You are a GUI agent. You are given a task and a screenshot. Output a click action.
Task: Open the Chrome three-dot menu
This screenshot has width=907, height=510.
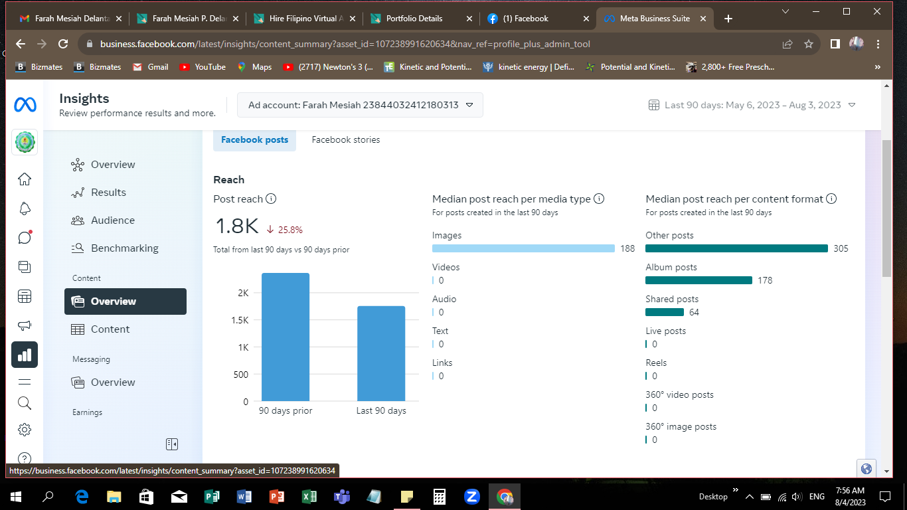(878, 44)
